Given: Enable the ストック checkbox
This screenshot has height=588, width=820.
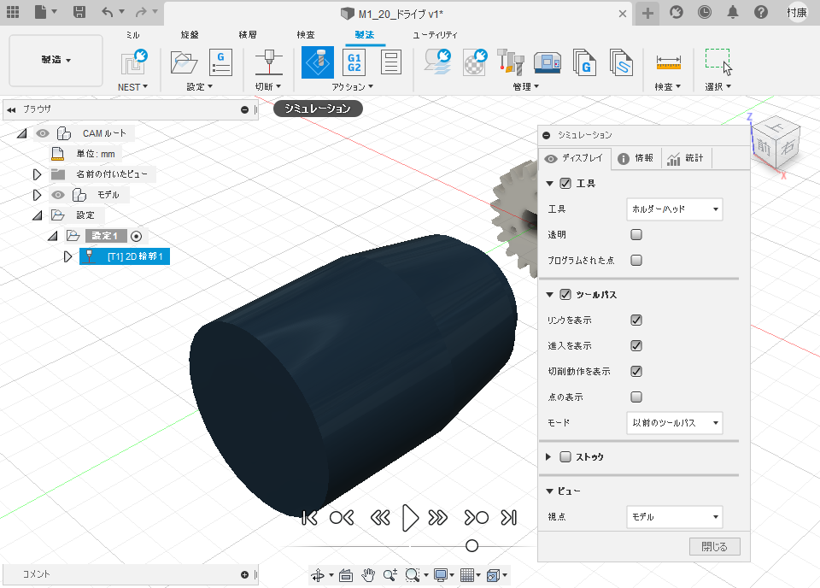Looking at the screenshot, I should tap(565, 456).
